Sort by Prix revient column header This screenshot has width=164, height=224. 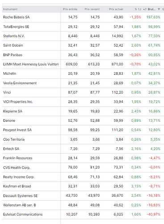(x=92, y=9)
